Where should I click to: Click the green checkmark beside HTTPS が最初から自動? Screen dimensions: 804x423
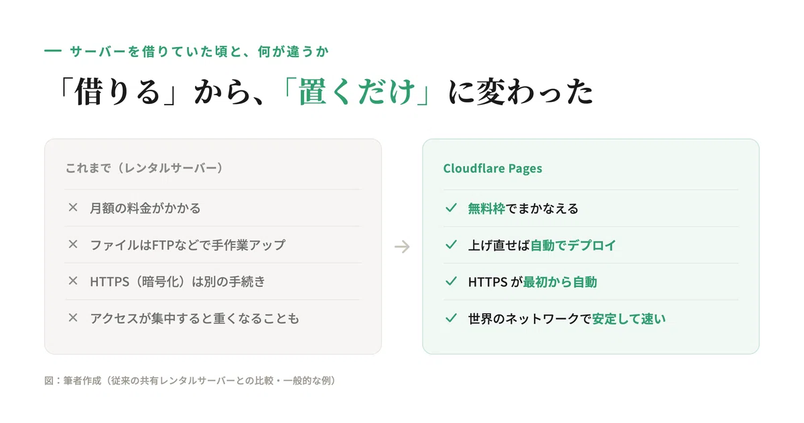point(451,282)
